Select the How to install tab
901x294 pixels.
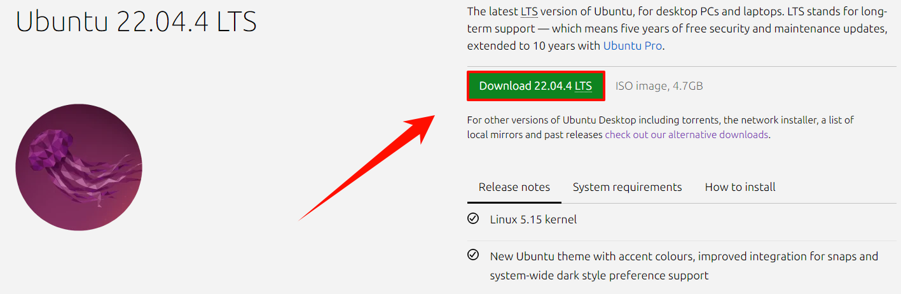tap(740, 187)
